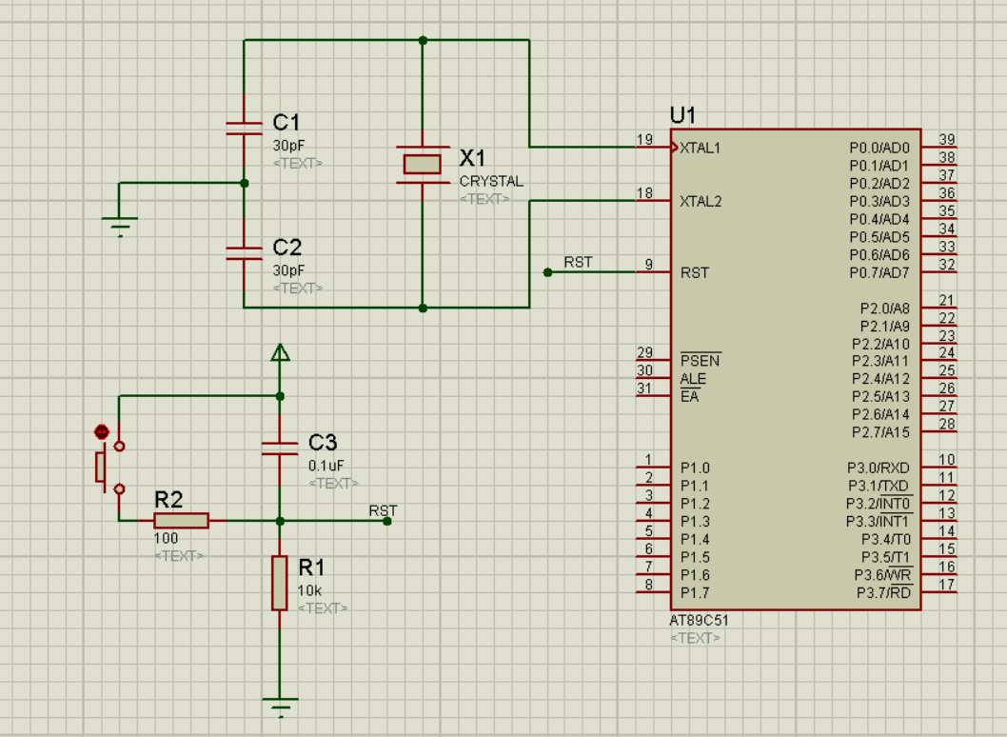Select capacitor C1 symbol
This screenshot has height=737, width=1007.
[244, 129]
